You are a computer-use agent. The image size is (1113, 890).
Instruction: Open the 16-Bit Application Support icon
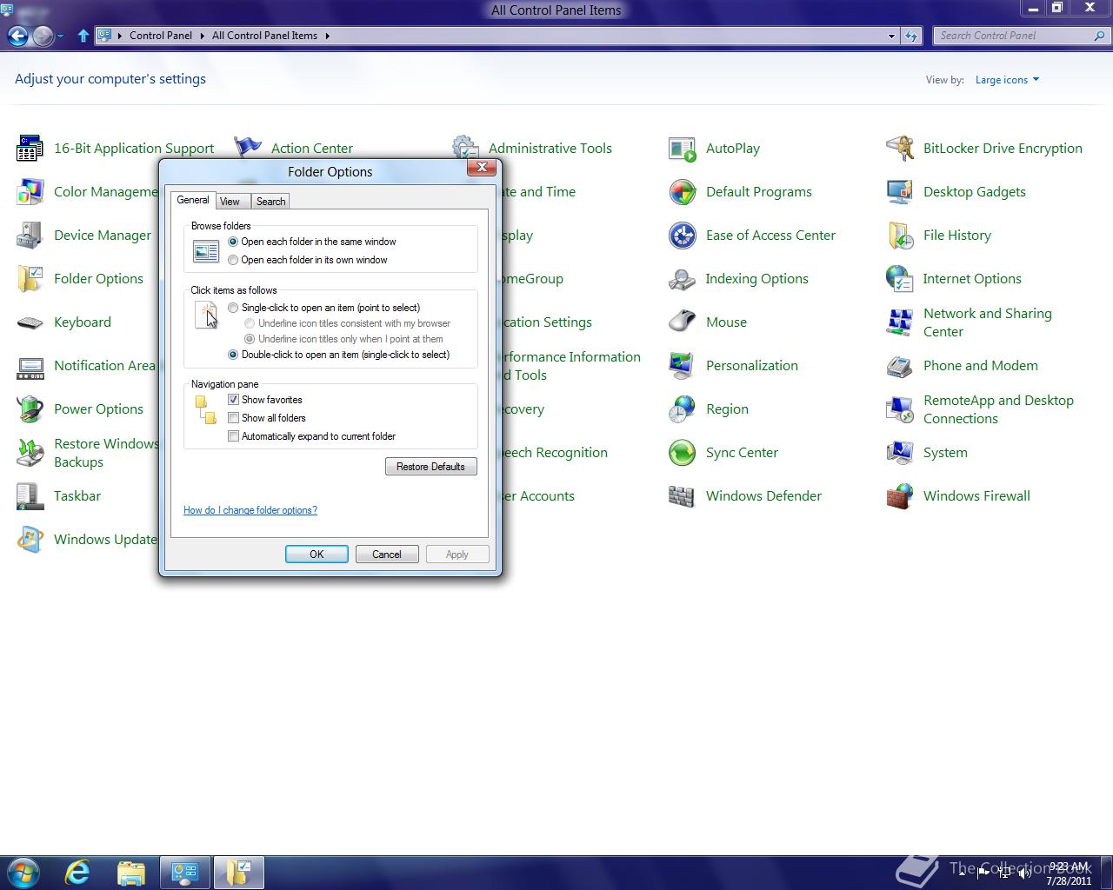(x=30, y=149)
